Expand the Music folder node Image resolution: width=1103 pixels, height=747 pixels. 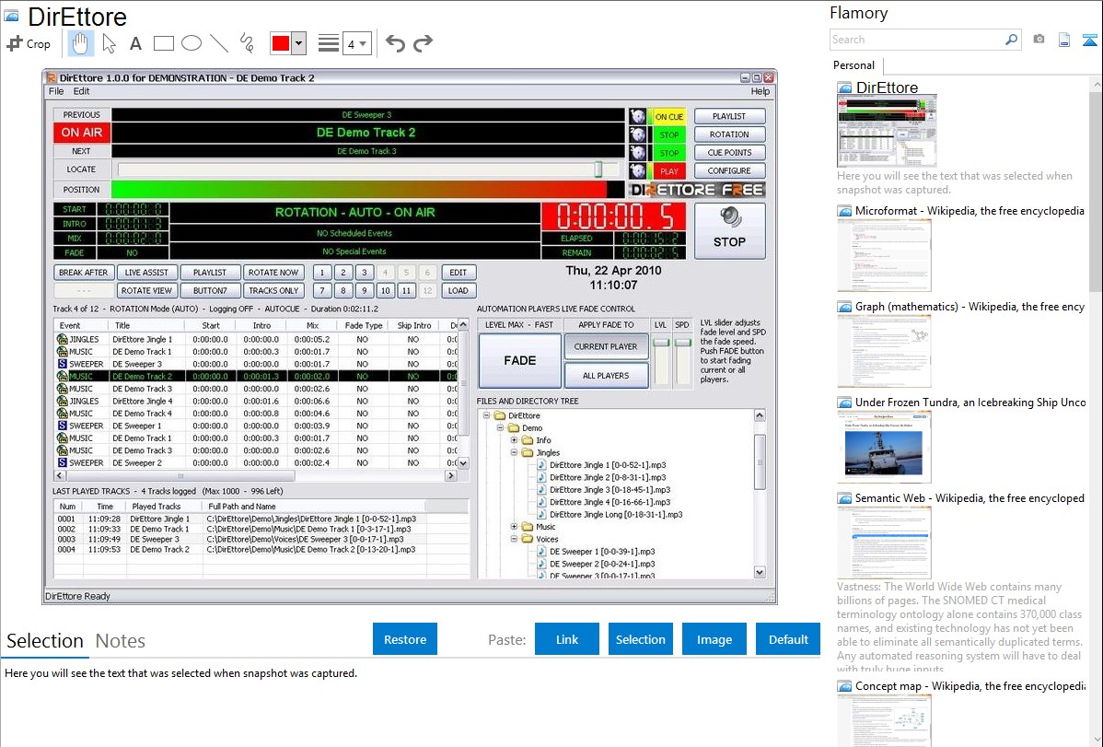coord(515,527)
